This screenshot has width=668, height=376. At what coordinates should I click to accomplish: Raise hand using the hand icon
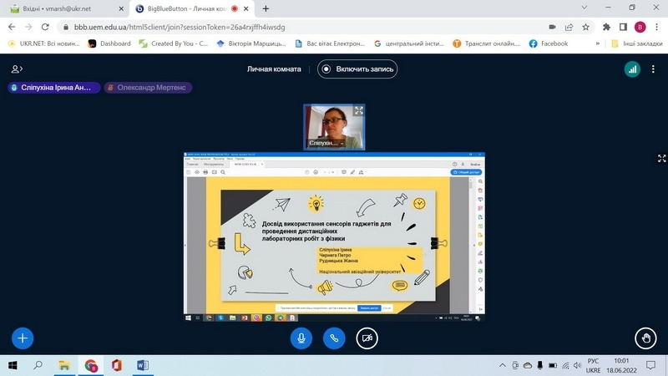(645, 338)
